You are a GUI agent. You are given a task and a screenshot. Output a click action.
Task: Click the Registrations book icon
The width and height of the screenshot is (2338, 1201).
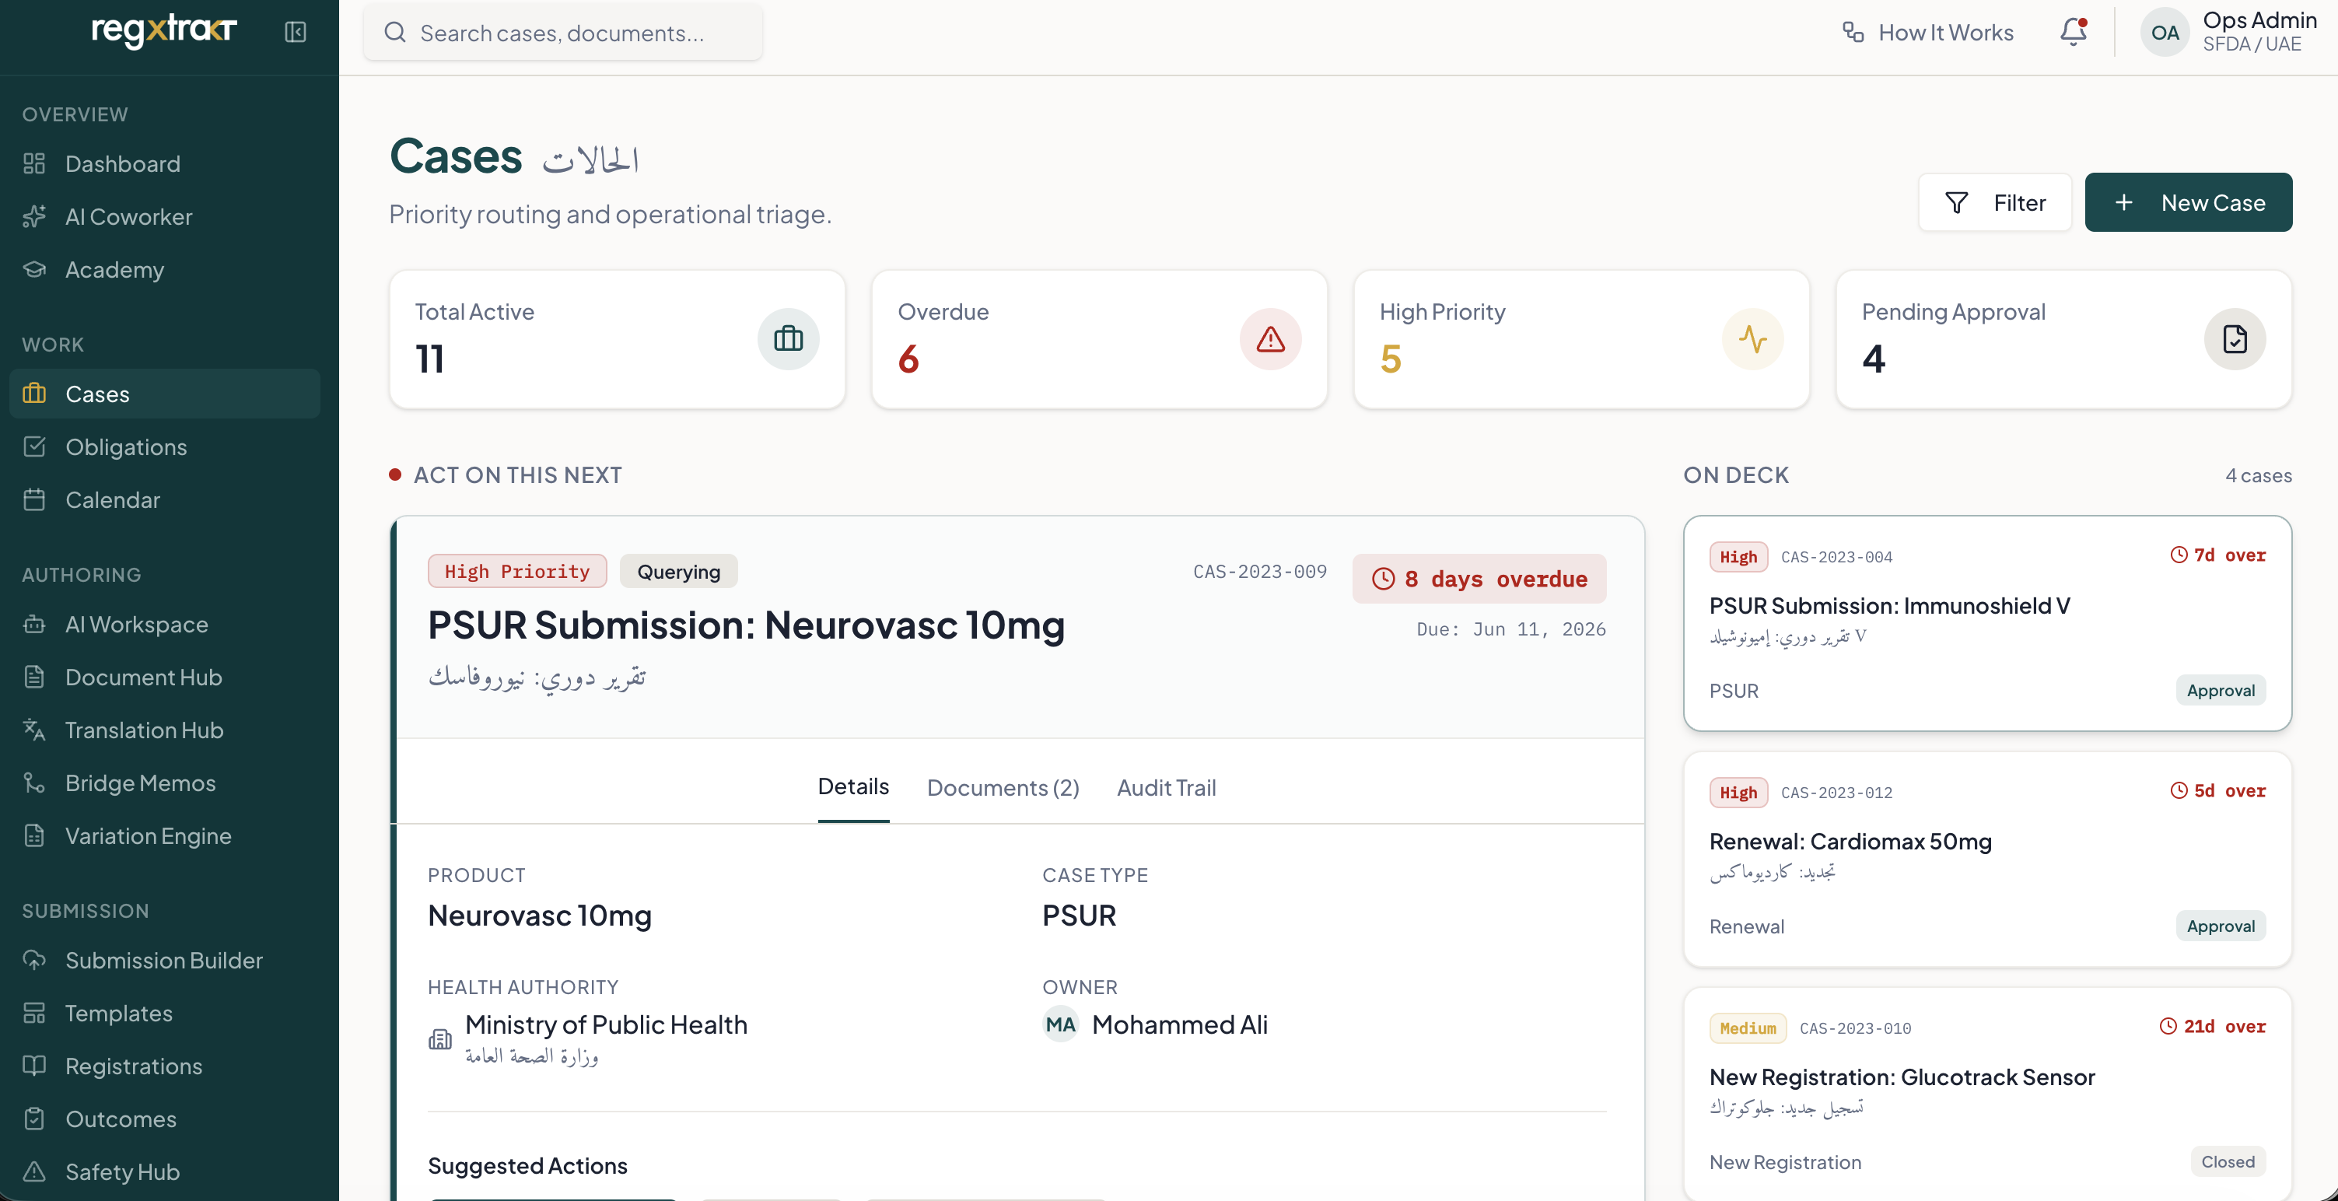[34, 1066]
